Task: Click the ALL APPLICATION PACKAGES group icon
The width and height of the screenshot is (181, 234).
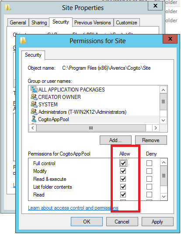Action: click(x=34, y=89)
